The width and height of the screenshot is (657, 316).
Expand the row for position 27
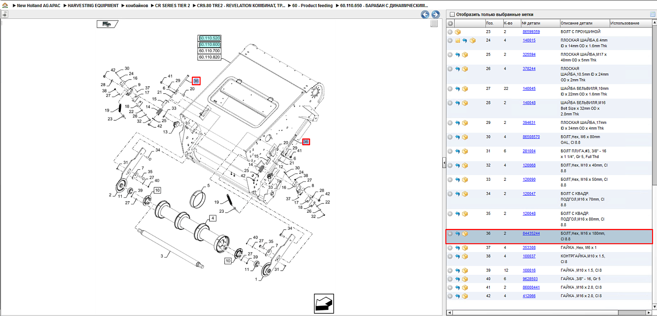pos(450,89)
